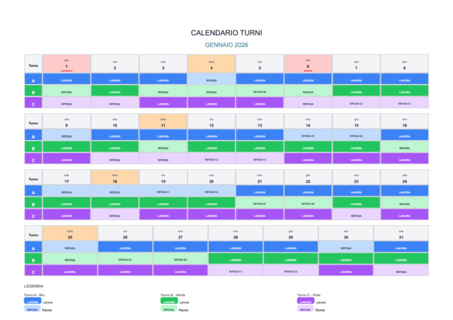Click the blue LAVORA legend swatch
The image size is (453, 320).
[32, 301]
